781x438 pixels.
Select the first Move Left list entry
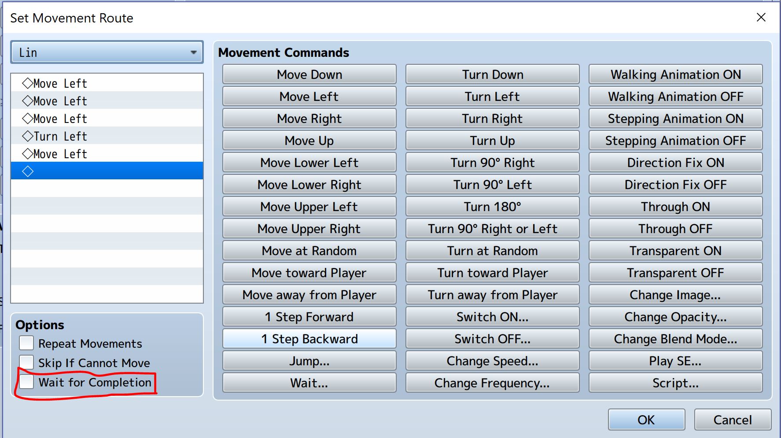pyautogui.click(x=60, y=83)
